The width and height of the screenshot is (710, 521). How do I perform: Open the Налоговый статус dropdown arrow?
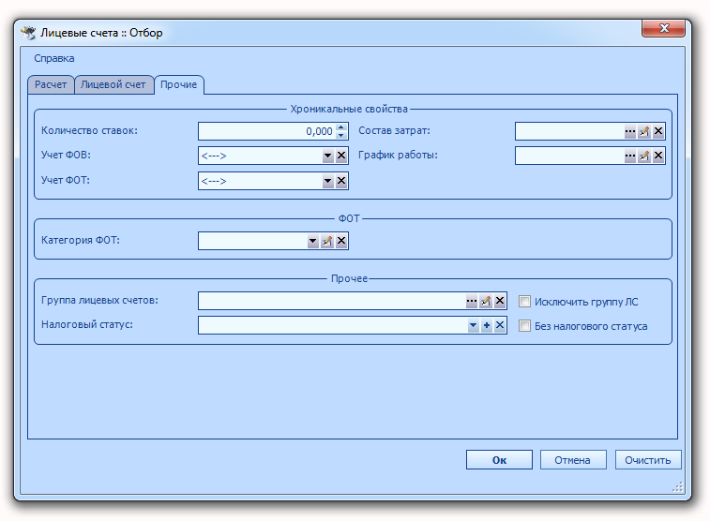tap(474, 325)
